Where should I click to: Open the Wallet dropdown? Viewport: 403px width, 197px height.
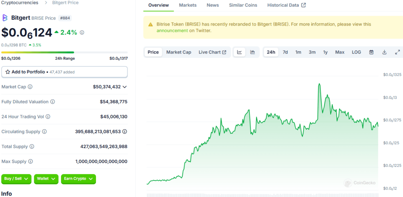tap(46, 179)
